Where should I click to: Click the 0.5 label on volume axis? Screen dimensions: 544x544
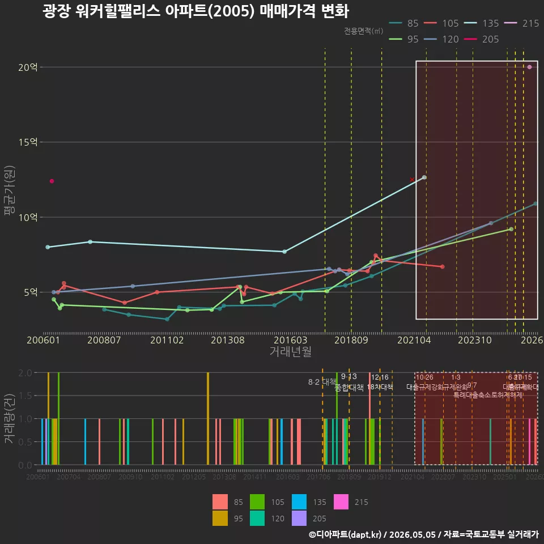pyautogui.click(x=25, y=441)
